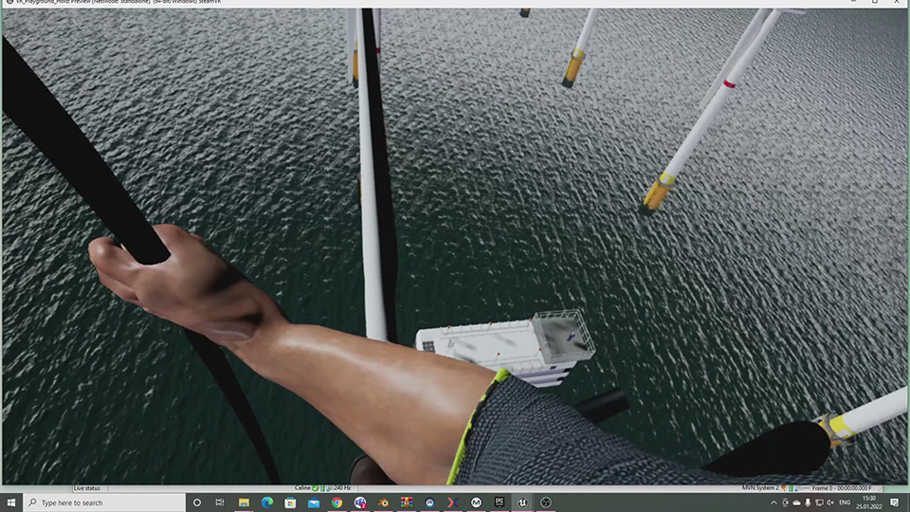Open Microsoft Teams taskbar icon
Viewport: 910px width, 512px height.
click(x=360, y=503)
